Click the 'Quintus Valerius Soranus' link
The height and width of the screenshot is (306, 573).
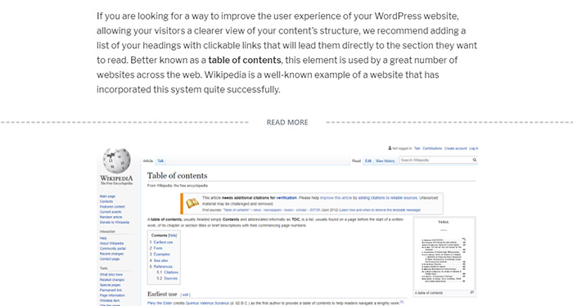pos(207,303)
